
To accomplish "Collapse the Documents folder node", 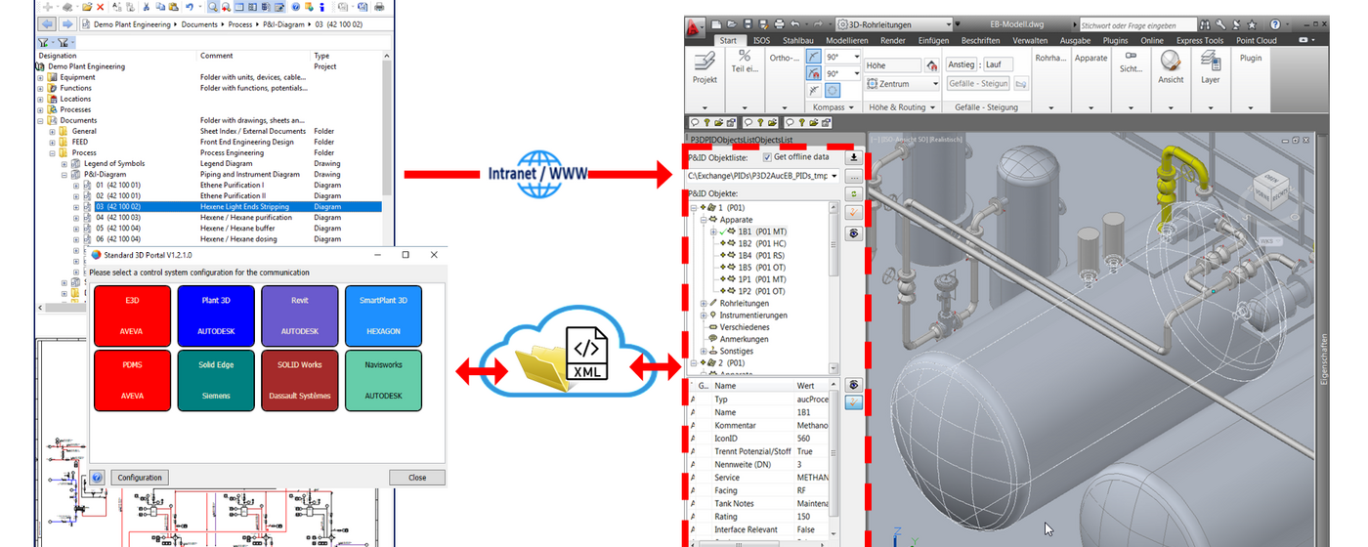I will click(x=40, y=120).
